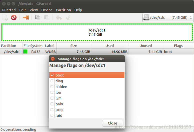Click the boot value in Flags column
Screen dimensions: 194x132
(168, 52)
